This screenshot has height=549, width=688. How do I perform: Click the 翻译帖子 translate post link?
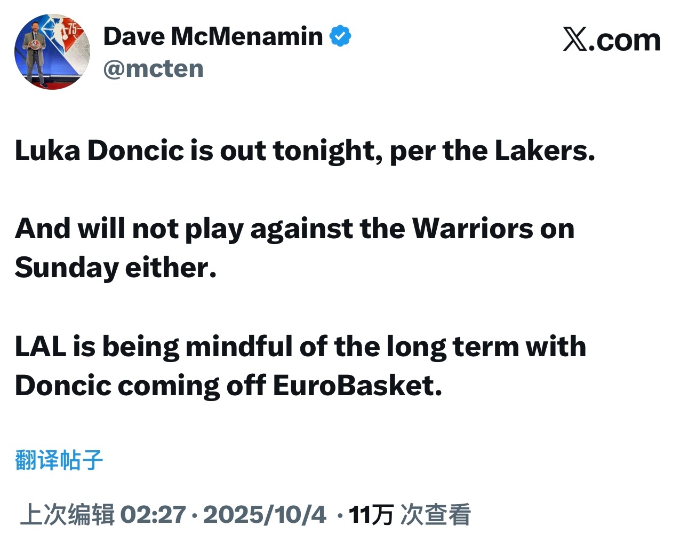coord(59,460)
